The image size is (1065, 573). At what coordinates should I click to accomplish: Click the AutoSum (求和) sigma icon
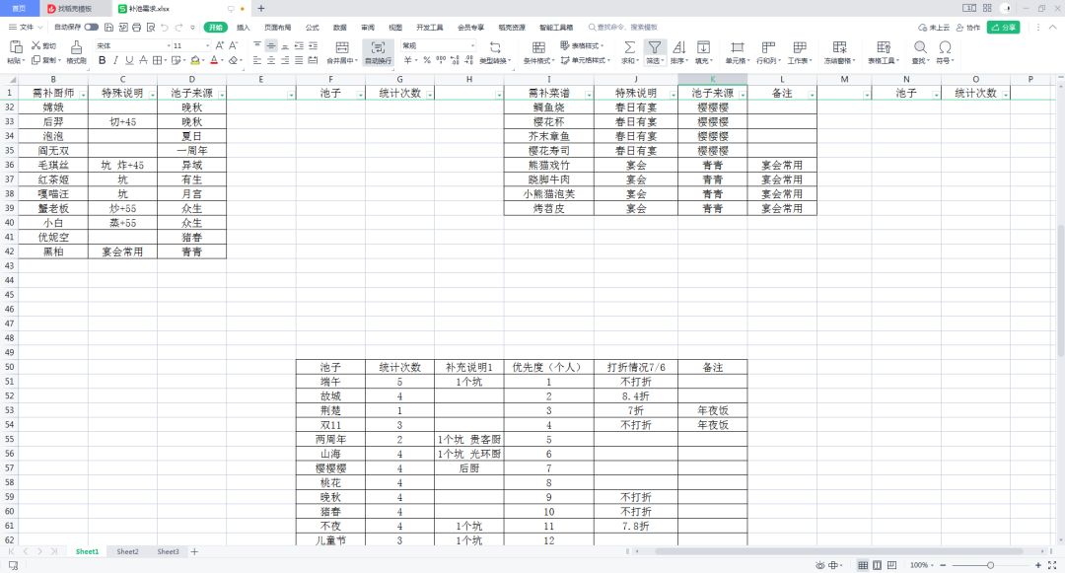(x=629, y=47)
